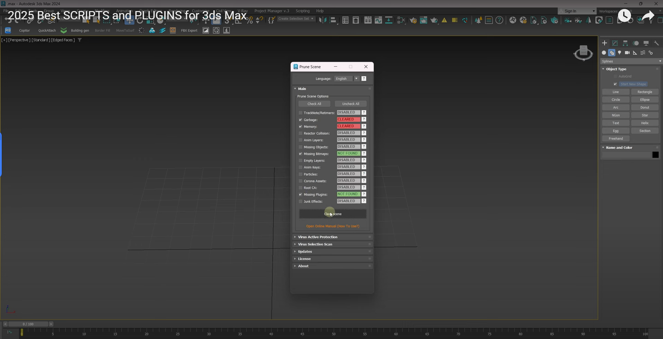Enable the Anim Layers checkbox
This screenshot has height=339, width=663.
point(300,140)
